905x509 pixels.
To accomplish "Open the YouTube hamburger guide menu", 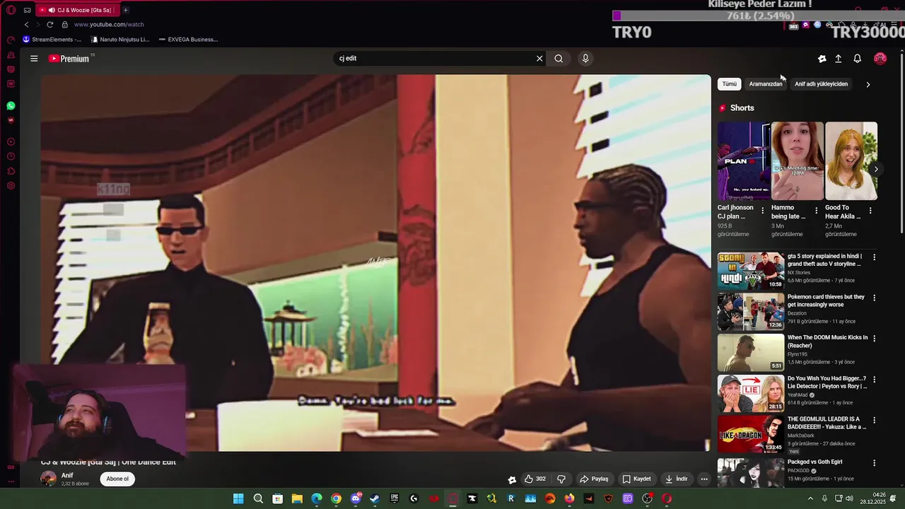I will coord(34,59).
